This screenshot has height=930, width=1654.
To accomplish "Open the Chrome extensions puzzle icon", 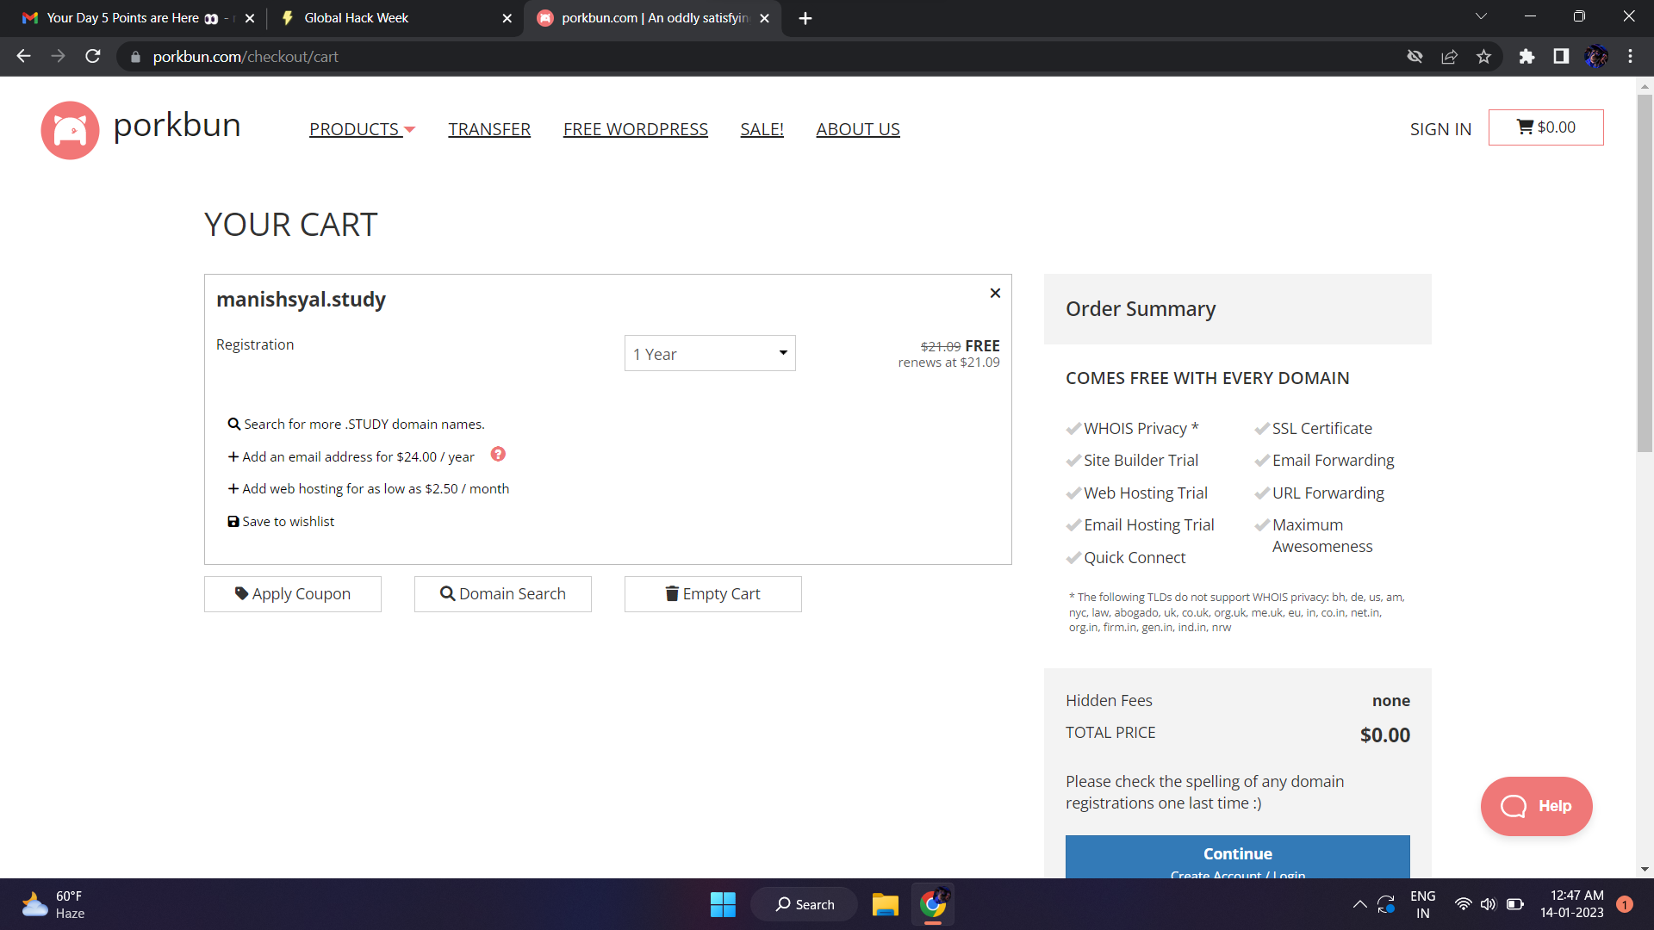I will coord(1527,57).
